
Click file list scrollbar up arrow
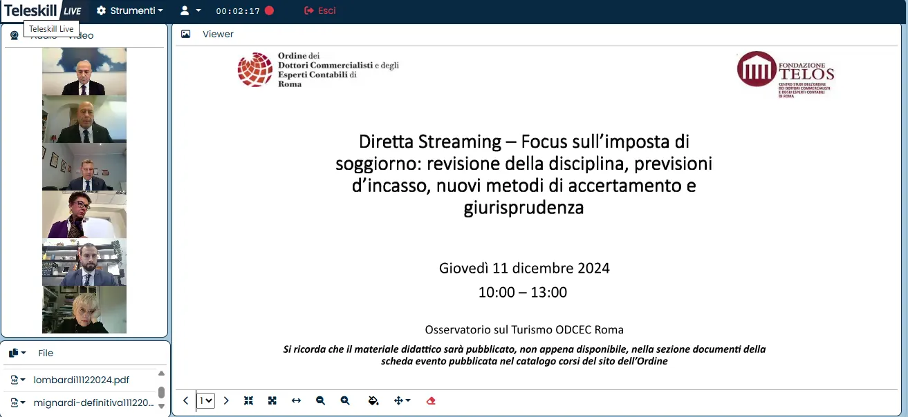click(162, 374)
